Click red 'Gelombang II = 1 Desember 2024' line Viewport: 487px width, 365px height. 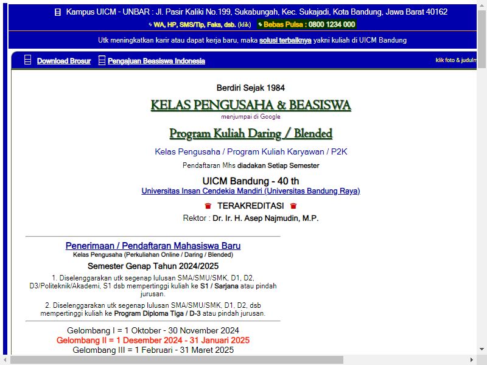153,340
